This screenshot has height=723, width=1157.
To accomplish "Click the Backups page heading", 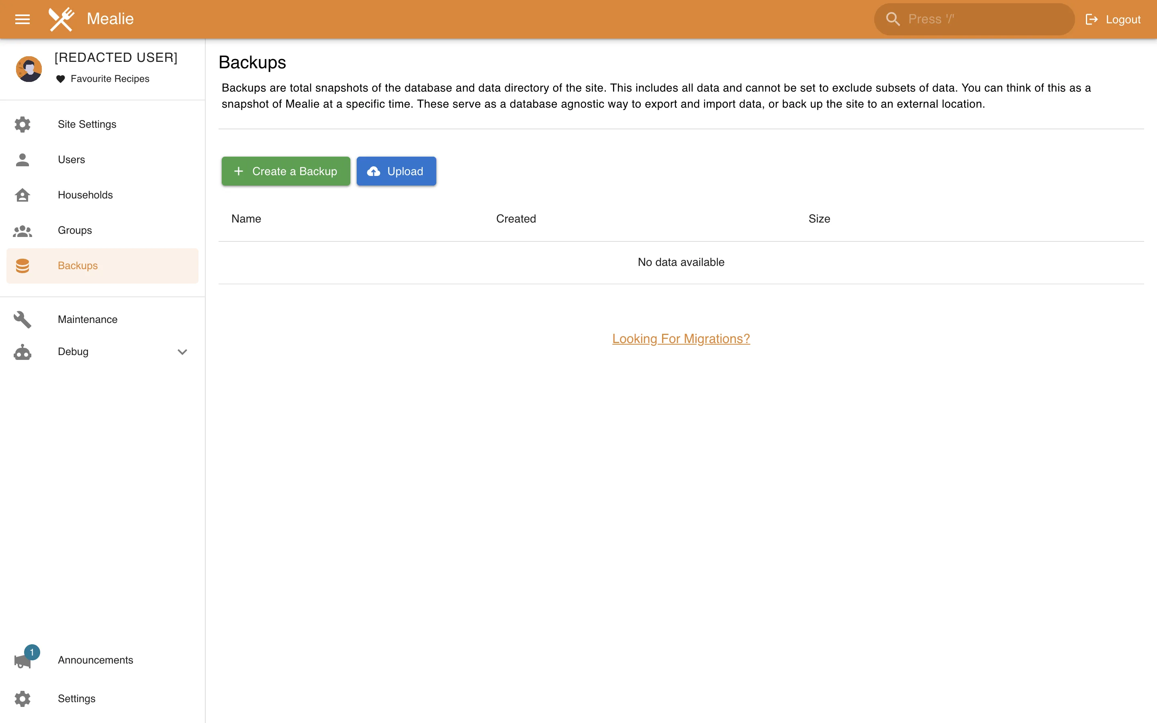I will (x=252, y=63).
